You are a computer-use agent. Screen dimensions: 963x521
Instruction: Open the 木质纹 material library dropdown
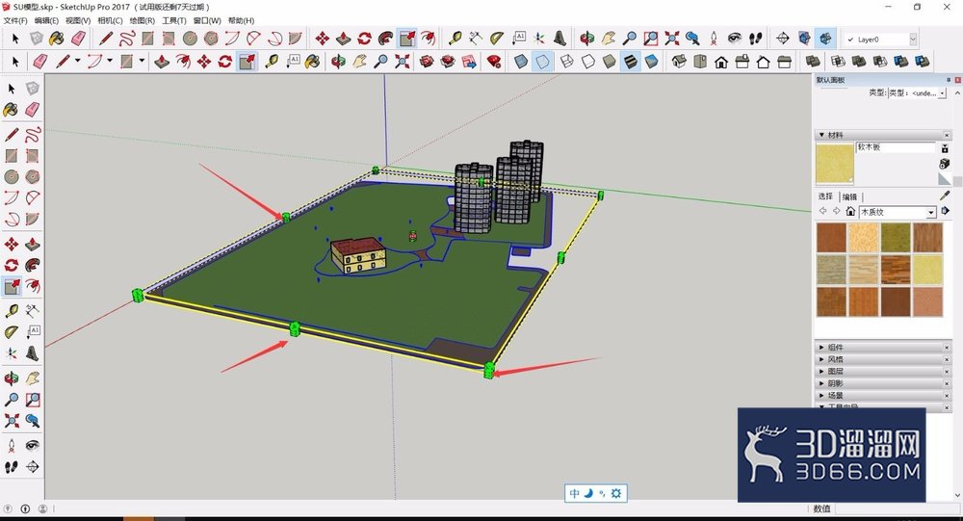click(931, 212)
